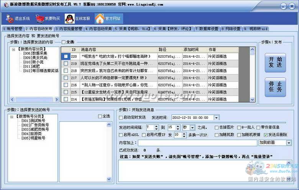Select [010]微小说 category
Screen dimensions: 299x190
[x=33, y=62]
